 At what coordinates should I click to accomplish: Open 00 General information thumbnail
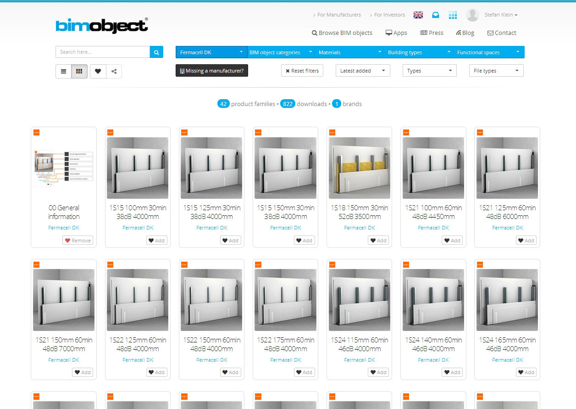[x=64, y=168]
